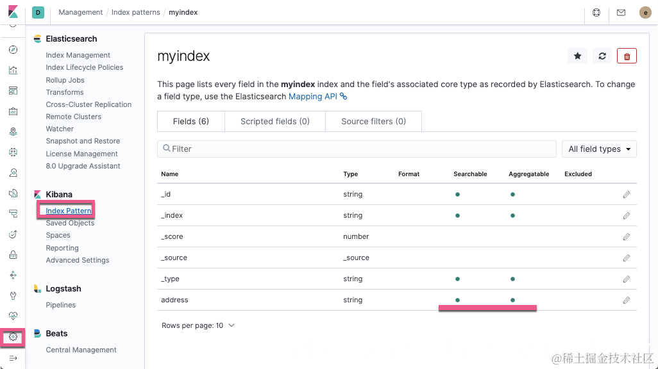Go to Index Management page
The width and height of the screenshot is (658, 369).
[x=78, y=55]
